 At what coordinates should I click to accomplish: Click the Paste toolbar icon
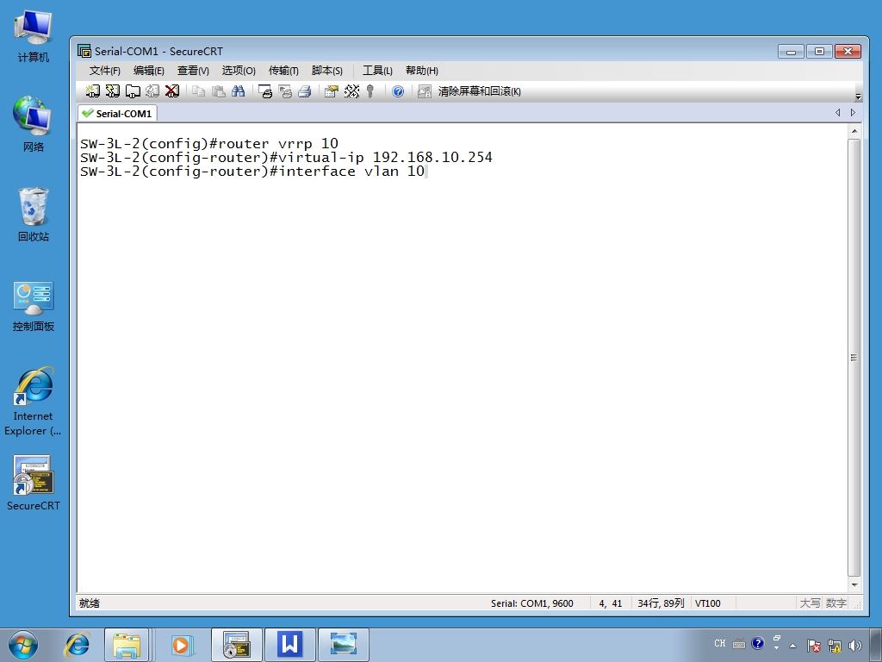(218, 91)
